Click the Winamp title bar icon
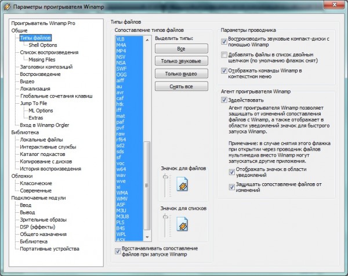The width and height of the screenshot is (348, 276). [x=7, y=6]
